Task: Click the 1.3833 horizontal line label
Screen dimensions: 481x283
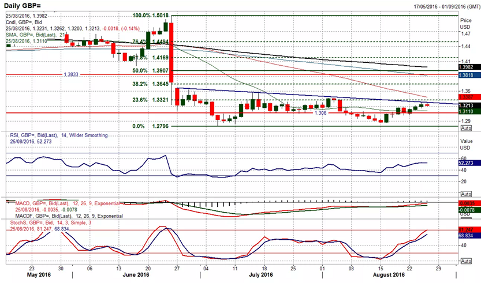Action: pyautogui.click(x=69, y=75)
